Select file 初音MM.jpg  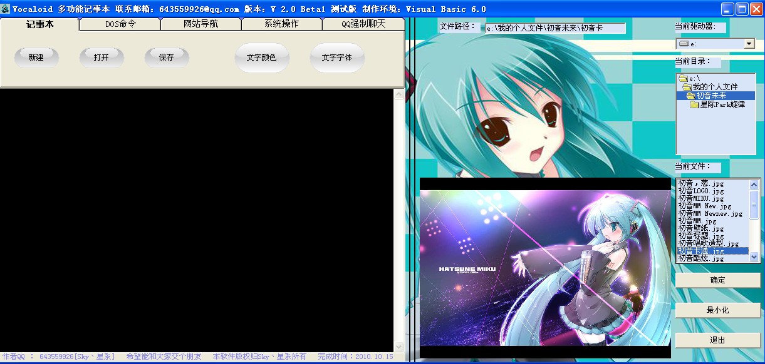tap(713, 221)
